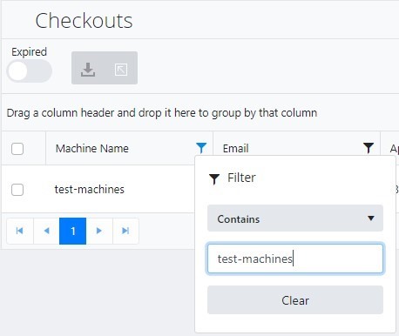Click the group-by drop area text

click(x=162, y=113)
